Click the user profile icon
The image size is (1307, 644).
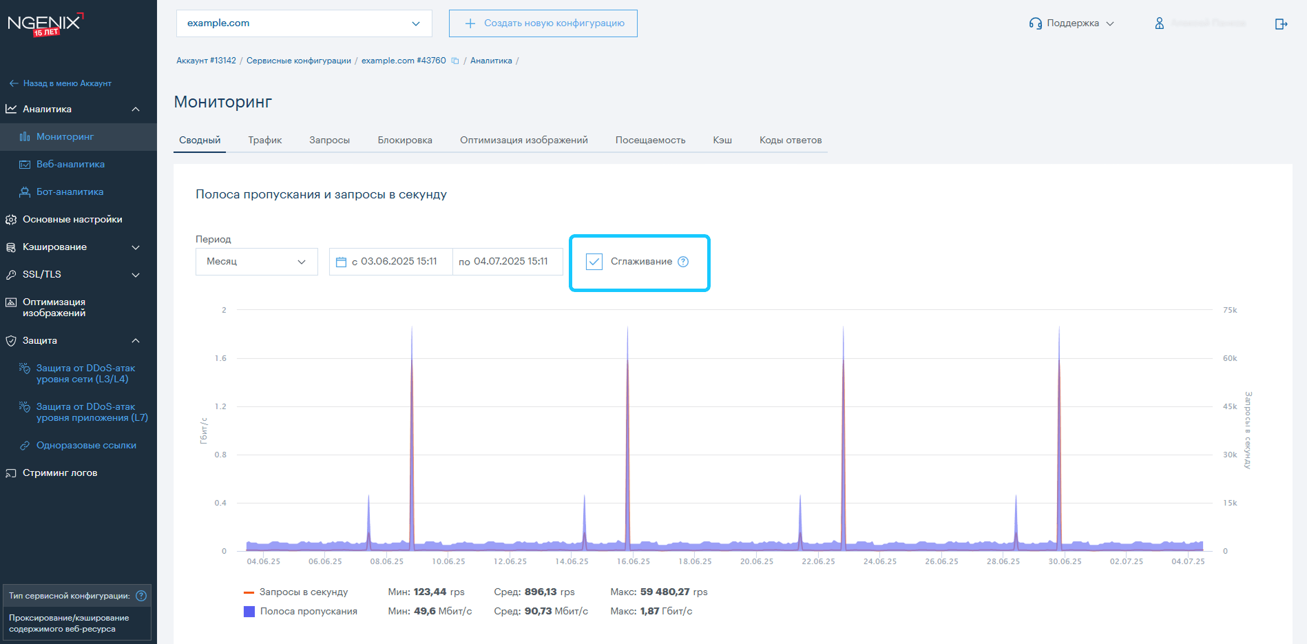click(1160, 23)
